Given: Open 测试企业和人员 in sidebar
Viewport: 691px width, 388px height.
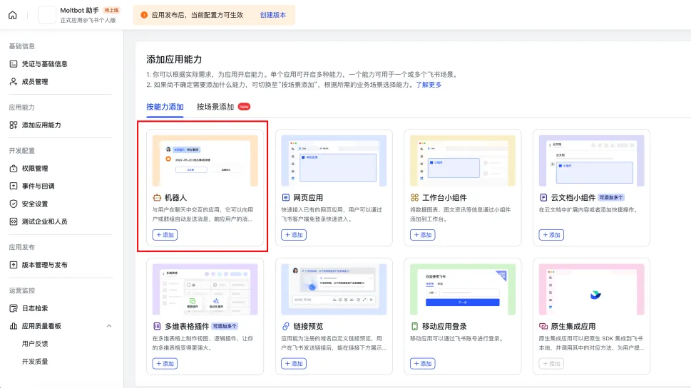Looking at the screenshot, I should click(x=44, y=221).
